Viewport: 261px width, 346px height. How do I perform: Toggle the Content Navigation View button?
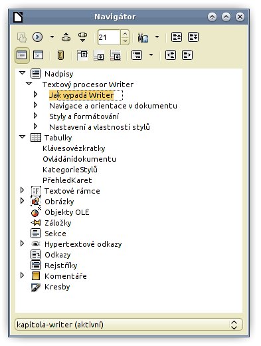(x=38, y=55)
